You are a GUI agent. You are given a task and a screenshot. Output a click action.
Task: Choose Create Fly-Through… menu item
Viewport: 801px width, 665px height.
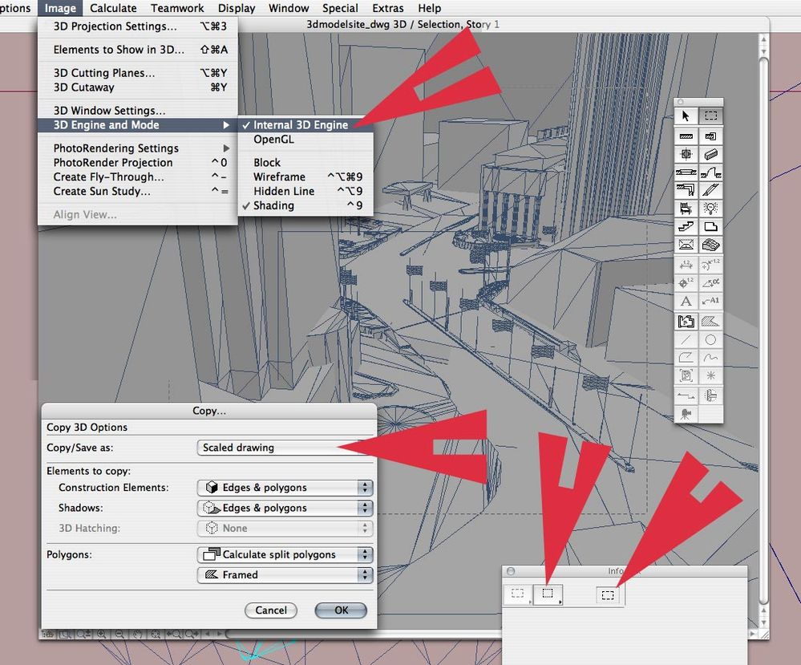(x=137, y=176)
